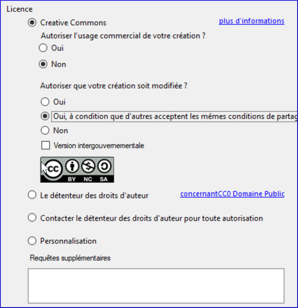Click the NC non-commercial icon in badge
The height and width of the screenshot is (308, 298).
click(89, 166)
